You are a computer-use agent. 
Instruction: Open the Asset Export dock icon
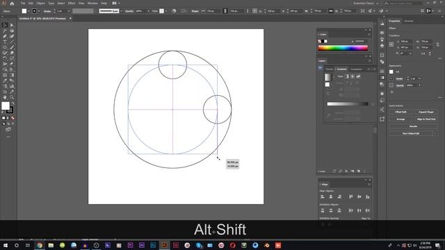382,119
